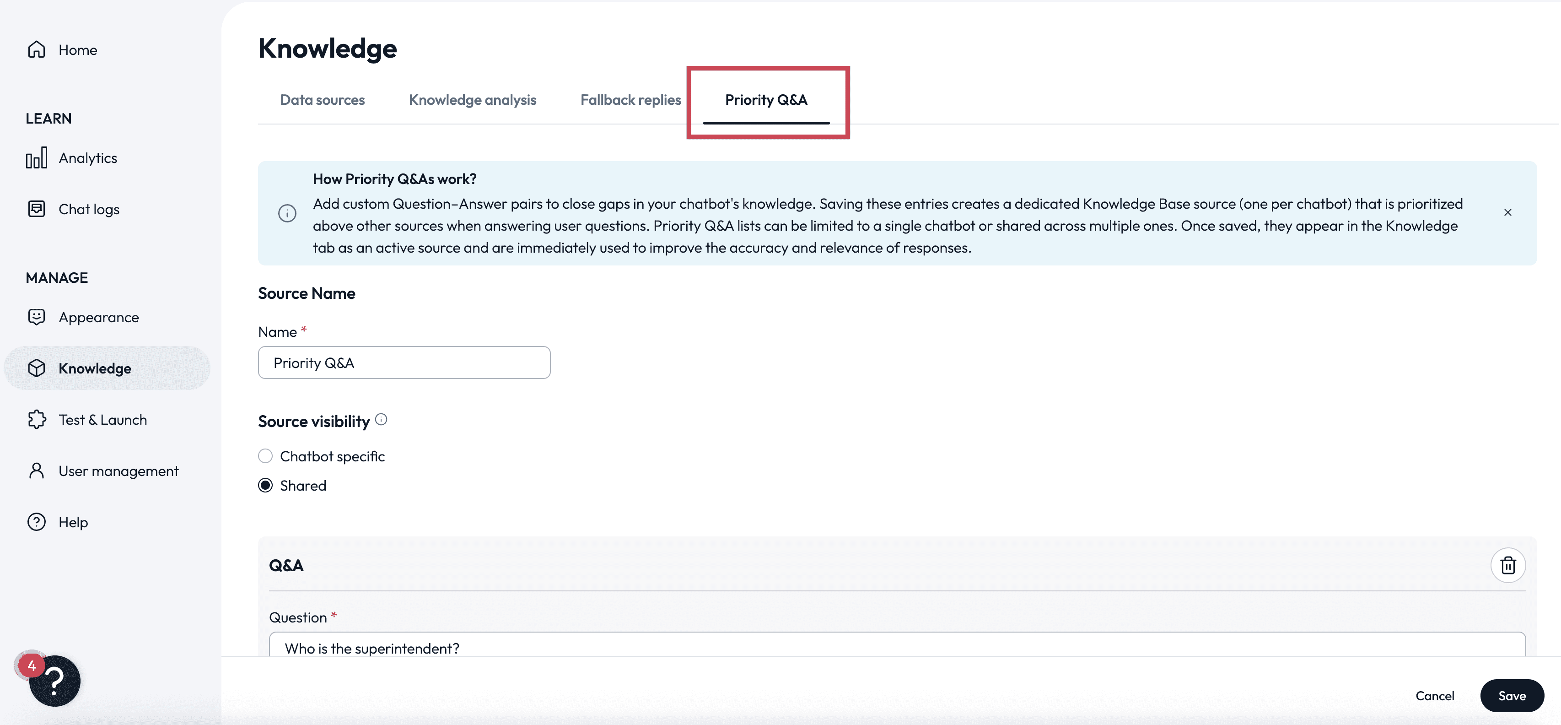Screen dimensions: 1561x725
Task: Click the Source visibility info icon
Action: click(x=381, y=419)
